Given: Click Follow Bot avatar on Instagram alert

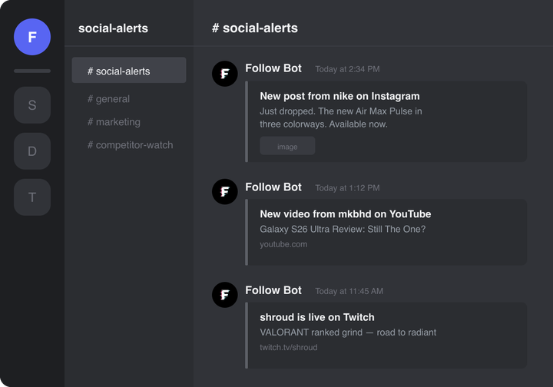Looking at the screenshot, I should (x=225, y=74).
